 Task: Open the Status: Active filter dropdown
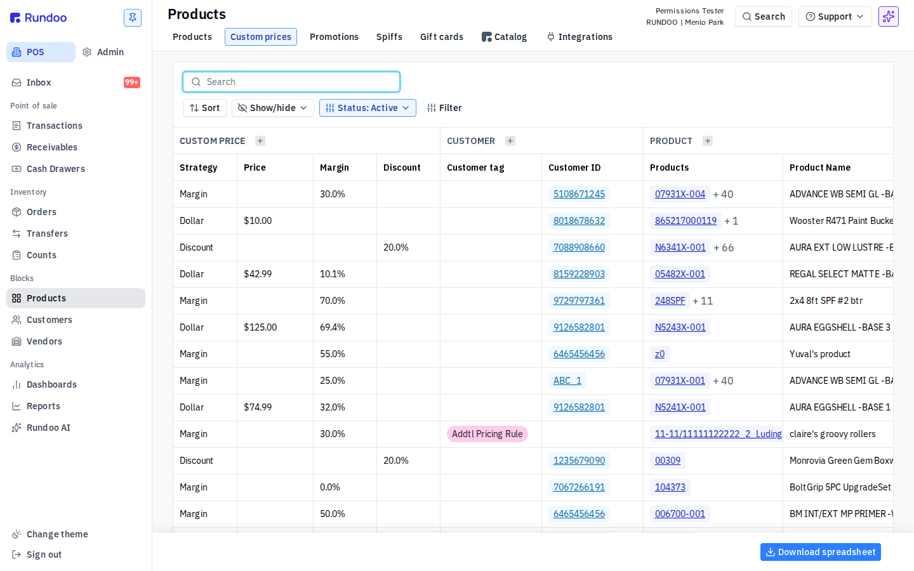pos(368,108)
